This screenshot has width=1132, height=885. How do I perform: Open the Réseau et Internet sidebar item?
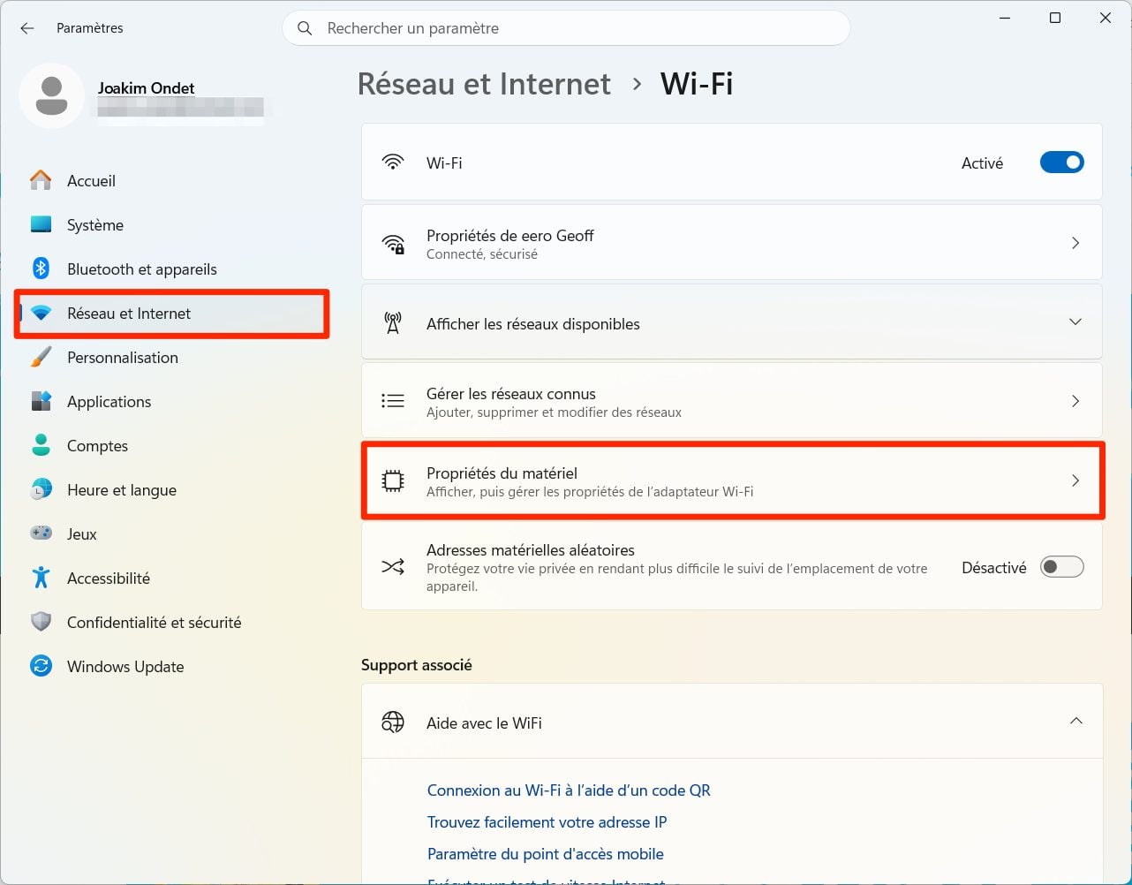click(172, 314)
